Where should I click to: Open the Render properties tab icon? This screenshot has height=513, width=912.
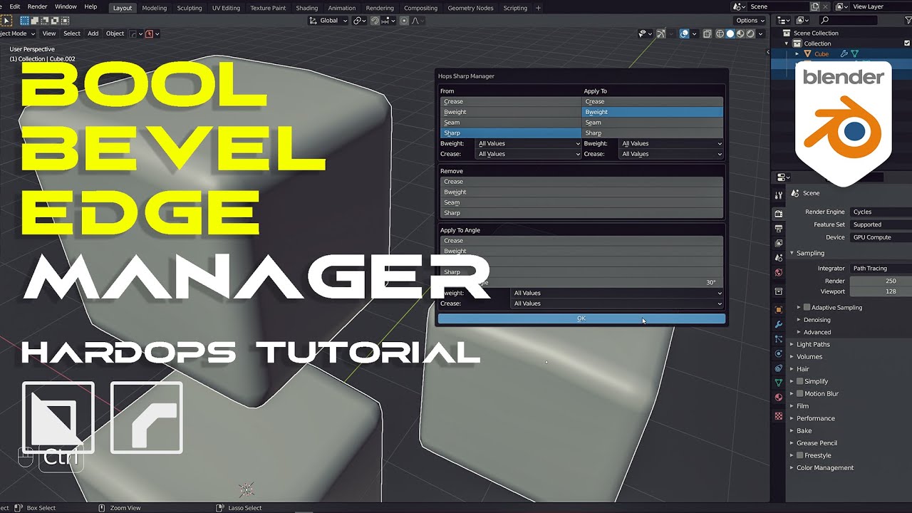pyautogui.click(x=778, y=214)
